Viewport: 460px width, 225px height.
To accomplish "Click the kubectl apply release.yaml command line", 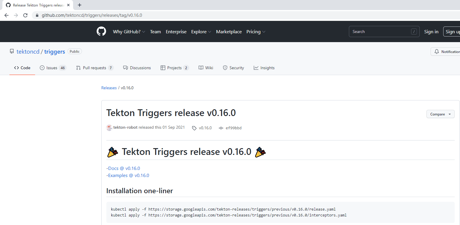I will coord(223,209).
